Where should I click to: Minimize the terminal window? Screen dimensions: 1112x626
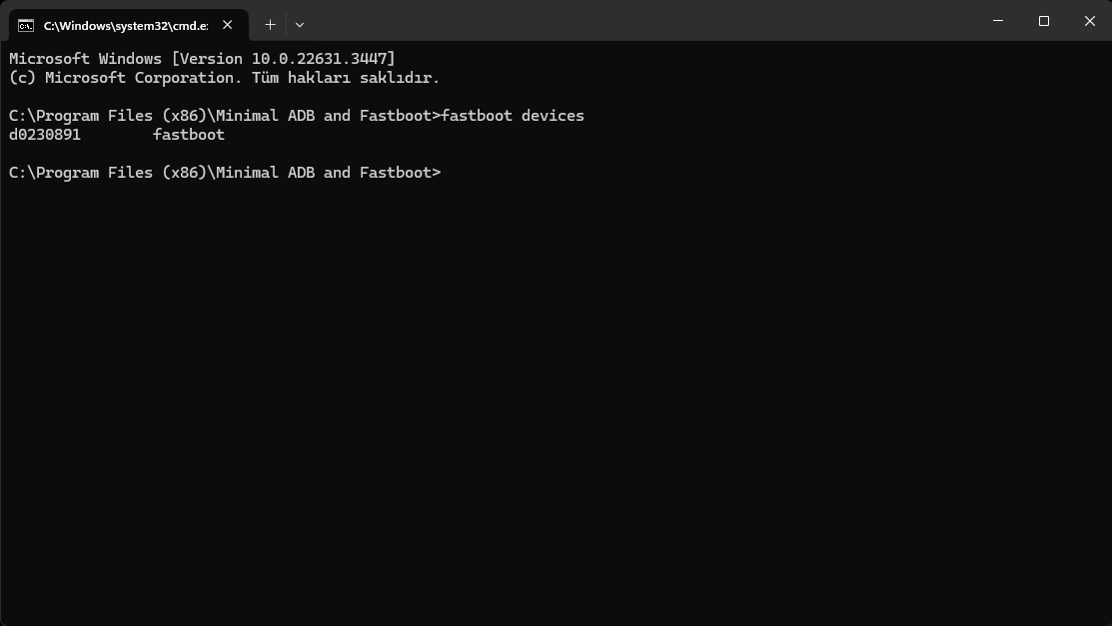998,21
